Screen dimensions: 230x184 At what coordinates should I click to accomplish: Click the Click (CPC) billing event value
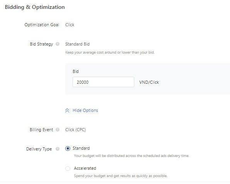pos(75,130)
